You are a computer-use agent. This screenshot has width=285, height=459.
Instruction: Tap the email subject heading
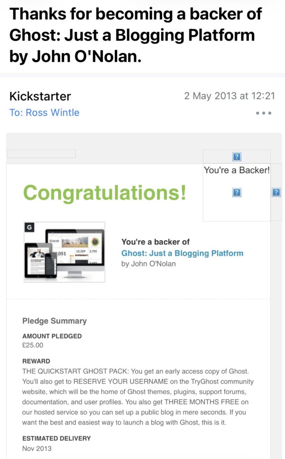(x=135, y=35)
